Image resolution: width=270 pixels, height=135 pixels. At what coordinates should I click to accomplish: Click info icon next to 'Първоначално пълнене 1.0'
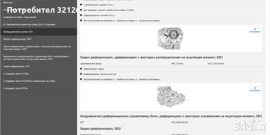tap(81, 5)
